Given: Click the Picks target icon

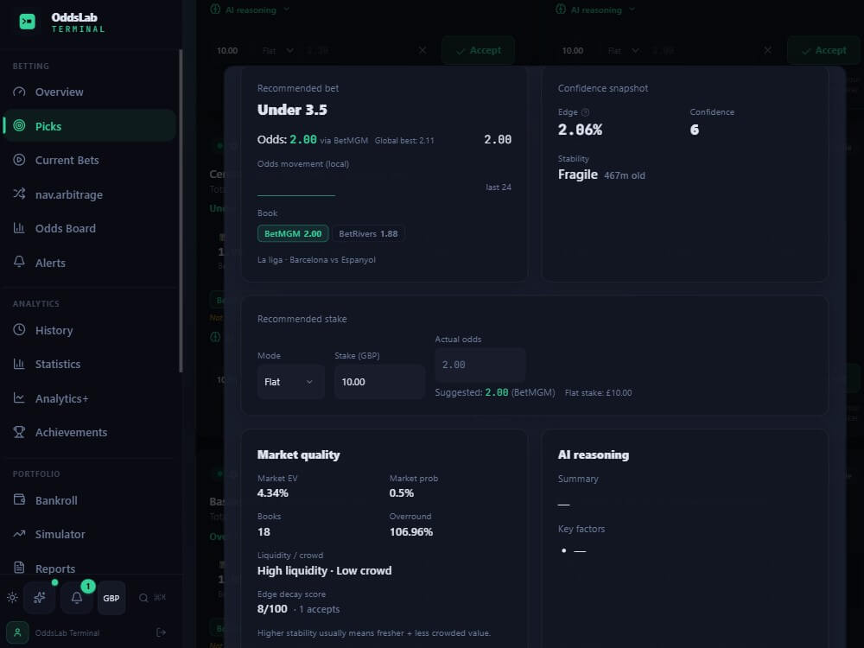Looking at the screenshot, I should (19, 125).
